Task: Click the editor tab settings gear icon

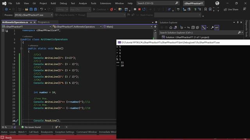Action: [156, 22]
